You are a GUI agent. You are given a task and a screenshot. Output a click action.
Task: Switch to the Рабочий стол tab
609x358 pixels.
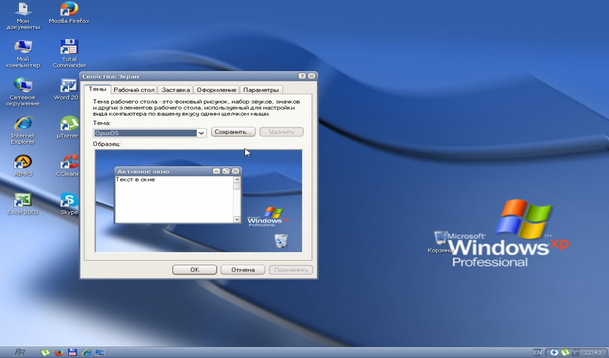pyautogui.click(x=134, y=90)
